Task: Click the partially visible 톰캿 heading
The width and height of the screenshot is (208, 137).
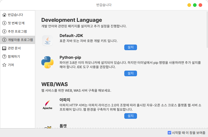Action: pos(63,126)
